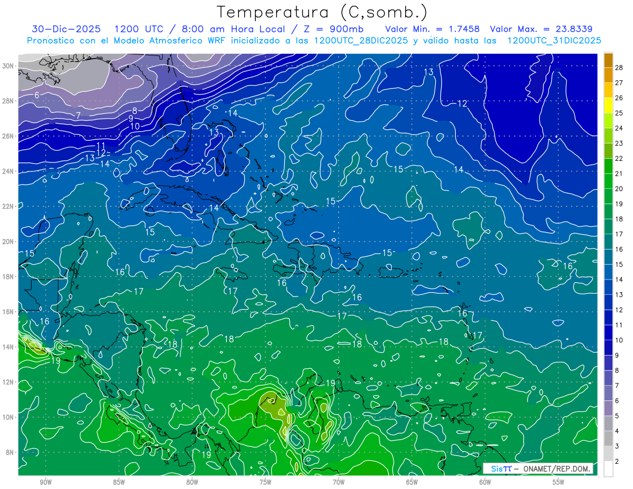Click the '24N' latitude axis label
This screenshot has width=633, height=489.
(9, 171)
